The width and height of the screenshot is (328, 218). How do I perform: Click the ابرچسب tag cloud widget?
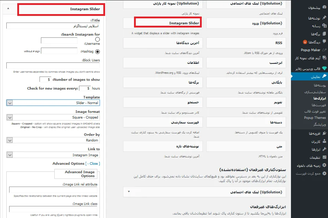246,62
